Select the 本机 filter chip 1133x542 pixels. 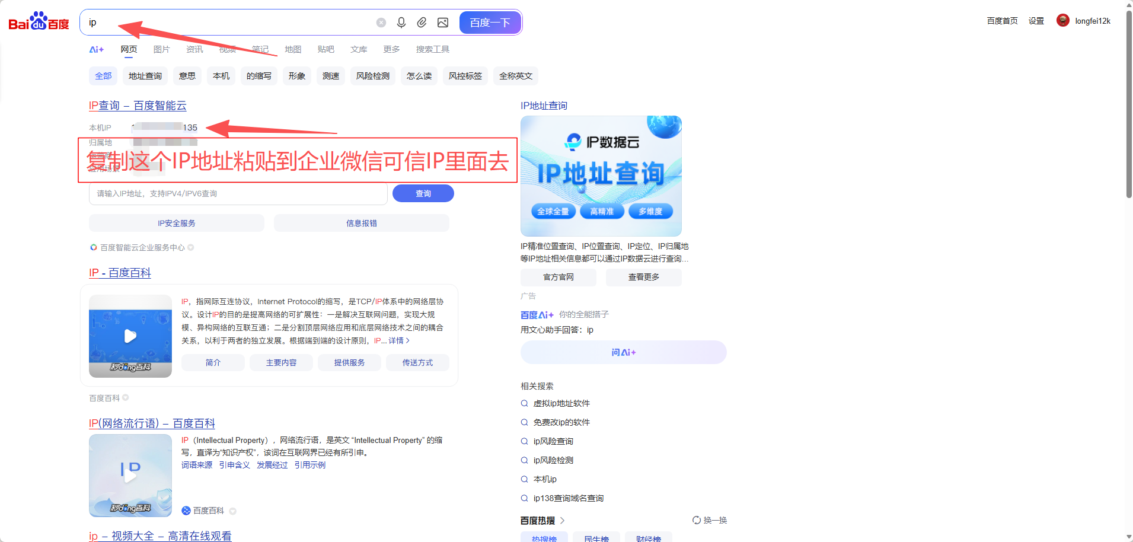pos(221,76)
